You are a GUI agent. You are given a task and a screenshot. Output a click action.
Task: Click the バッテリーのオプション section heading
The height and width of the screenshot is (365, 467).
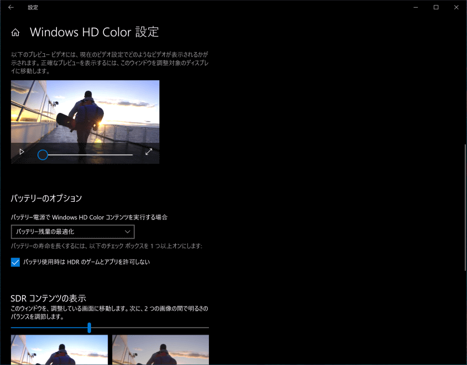coord(46,198)
